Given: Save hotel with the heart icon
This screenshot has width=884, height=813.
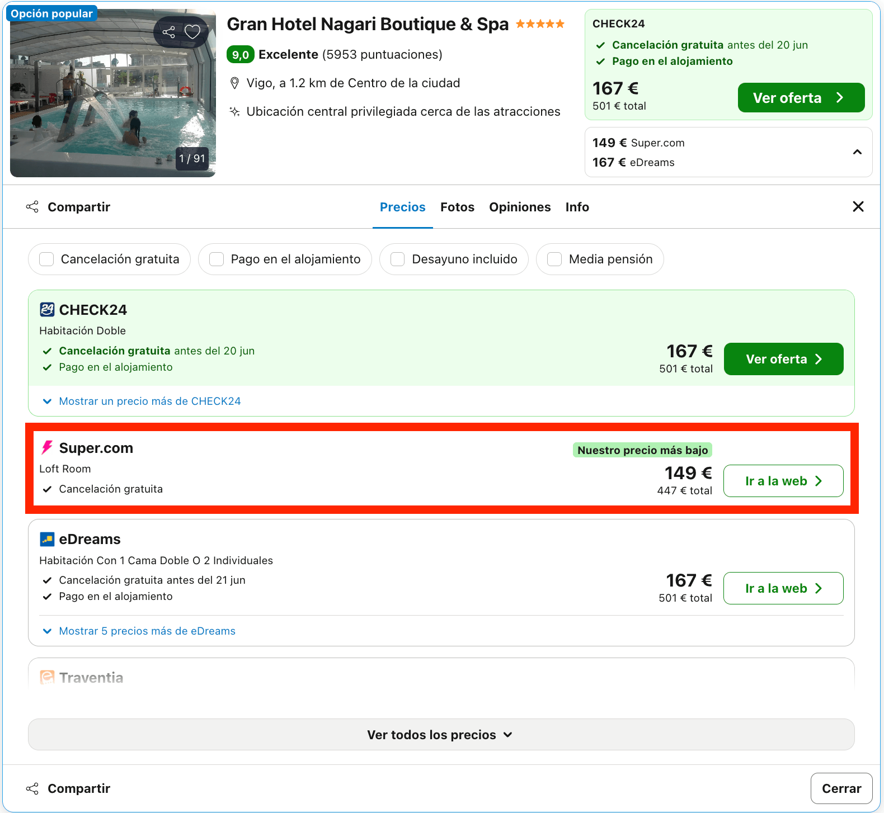Looking at the screenshot, I should point(192,32).
